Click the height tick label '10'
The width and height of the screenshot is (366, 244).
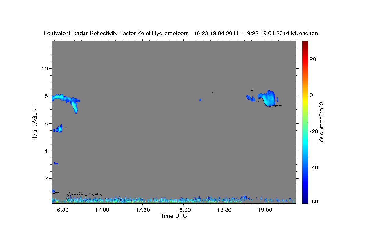point(45,68)
